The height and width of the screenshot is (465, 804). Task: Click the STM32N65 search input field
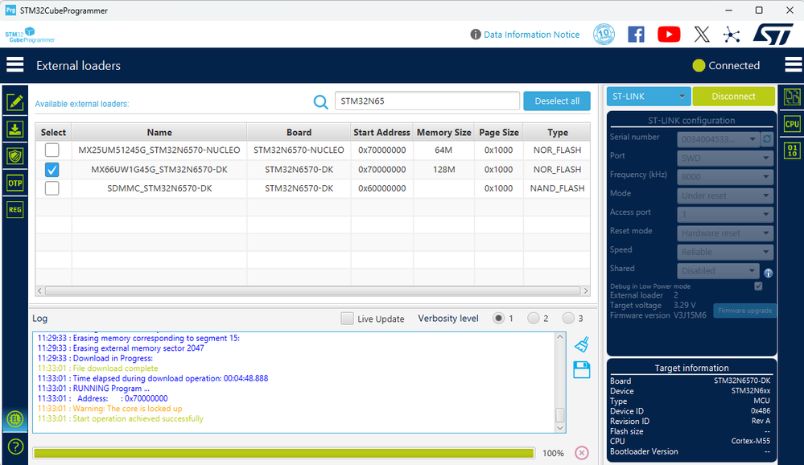coord(427,101)
